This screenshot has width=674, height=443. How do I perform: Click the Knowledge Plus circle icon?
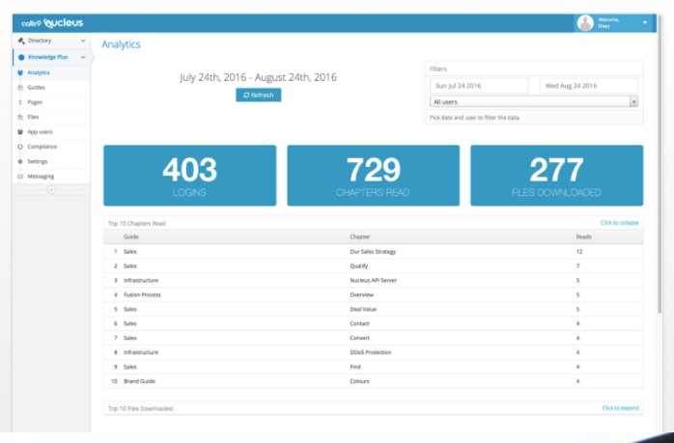pos(21,57)
